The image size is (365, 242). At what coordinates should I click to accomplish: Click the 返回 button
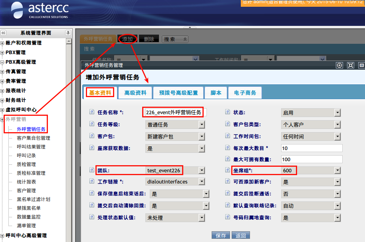pyautogui.click(x=241, y=236)
